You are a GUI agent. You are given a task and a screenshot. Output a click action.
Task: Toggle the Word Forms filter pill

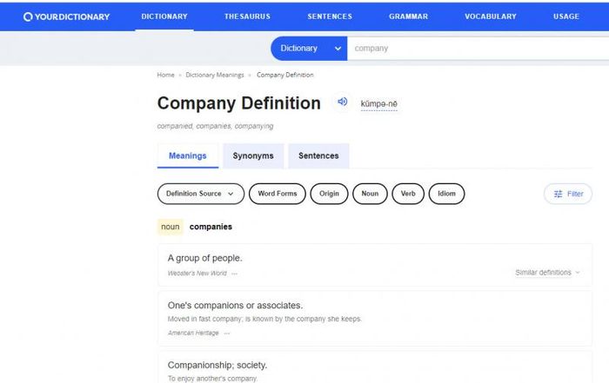coord(278,194)
